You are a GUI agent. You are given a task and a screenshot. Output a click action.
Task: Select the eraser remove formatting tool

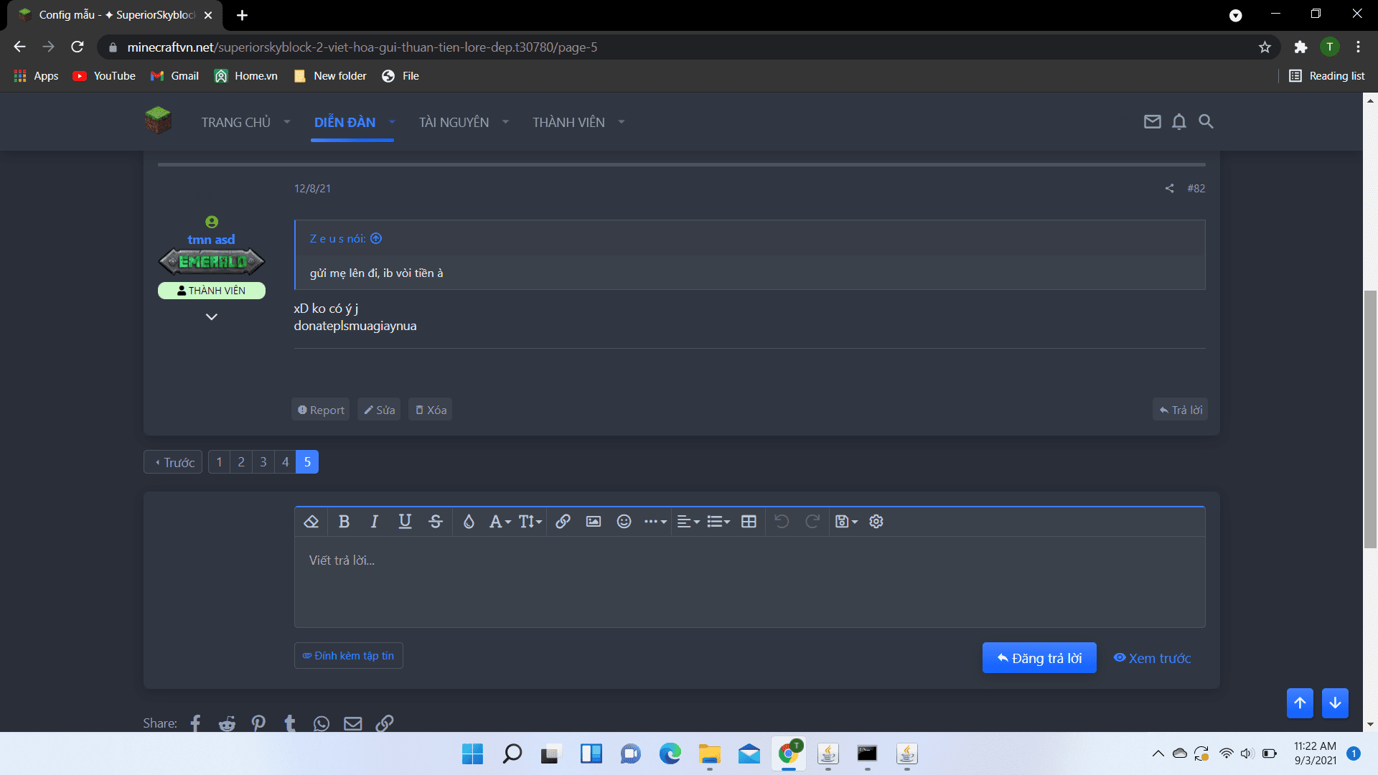[x=311, y=522]
